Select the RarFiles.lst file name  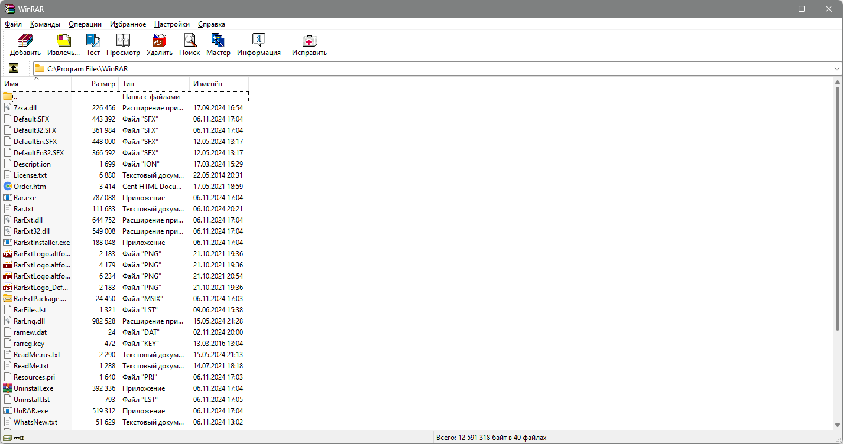point(30,310)
